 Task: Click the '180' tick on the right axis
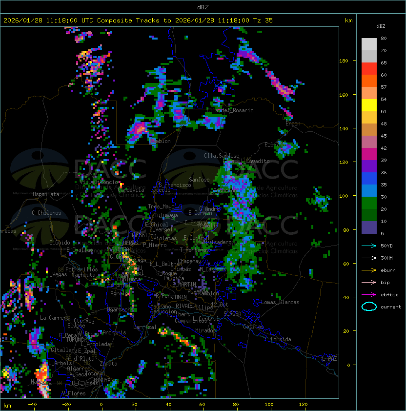tap(344, 61)
